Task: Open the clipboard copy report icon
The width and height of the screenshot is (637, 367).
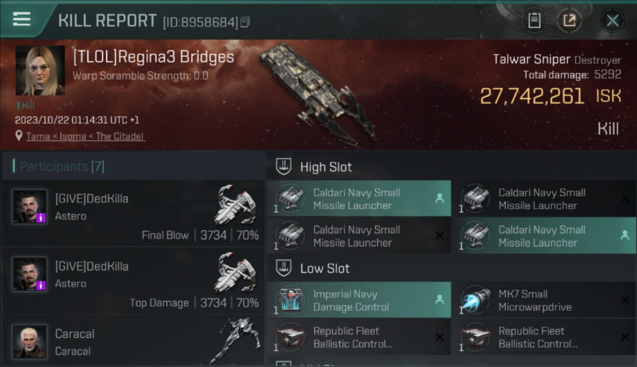Action: (x=534, y=21)
